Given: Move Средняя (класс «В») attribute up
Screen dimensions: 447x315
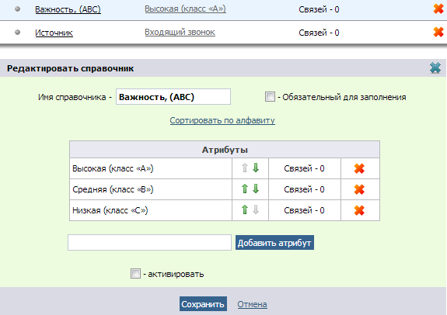Looking at the screenshot, I should coord(245,189).
